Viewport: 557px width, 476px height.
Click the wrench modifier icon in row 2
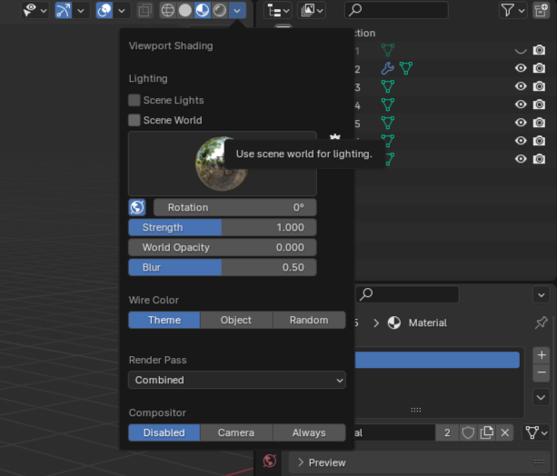coord(388,68)
